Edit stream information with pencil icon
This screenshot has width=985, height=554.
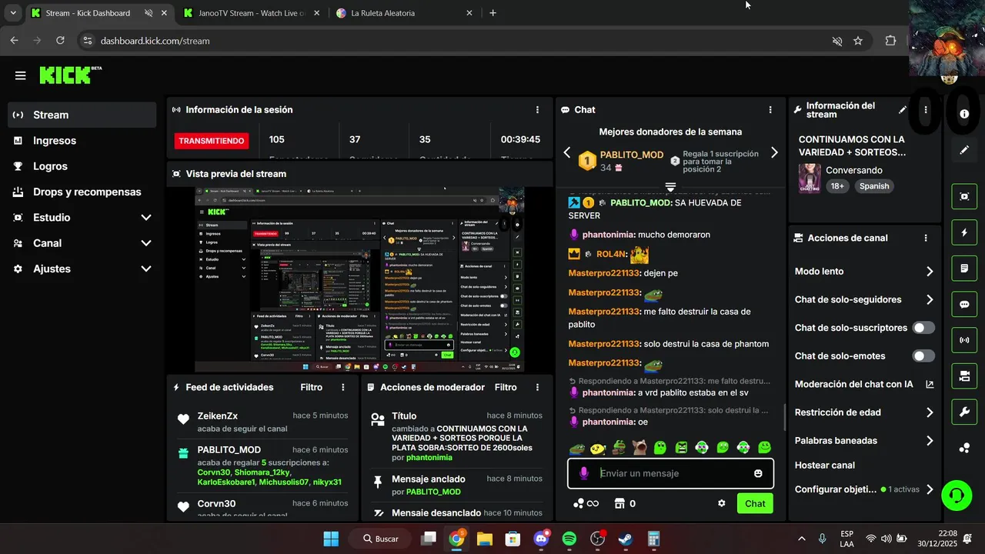tap(903, 110)
